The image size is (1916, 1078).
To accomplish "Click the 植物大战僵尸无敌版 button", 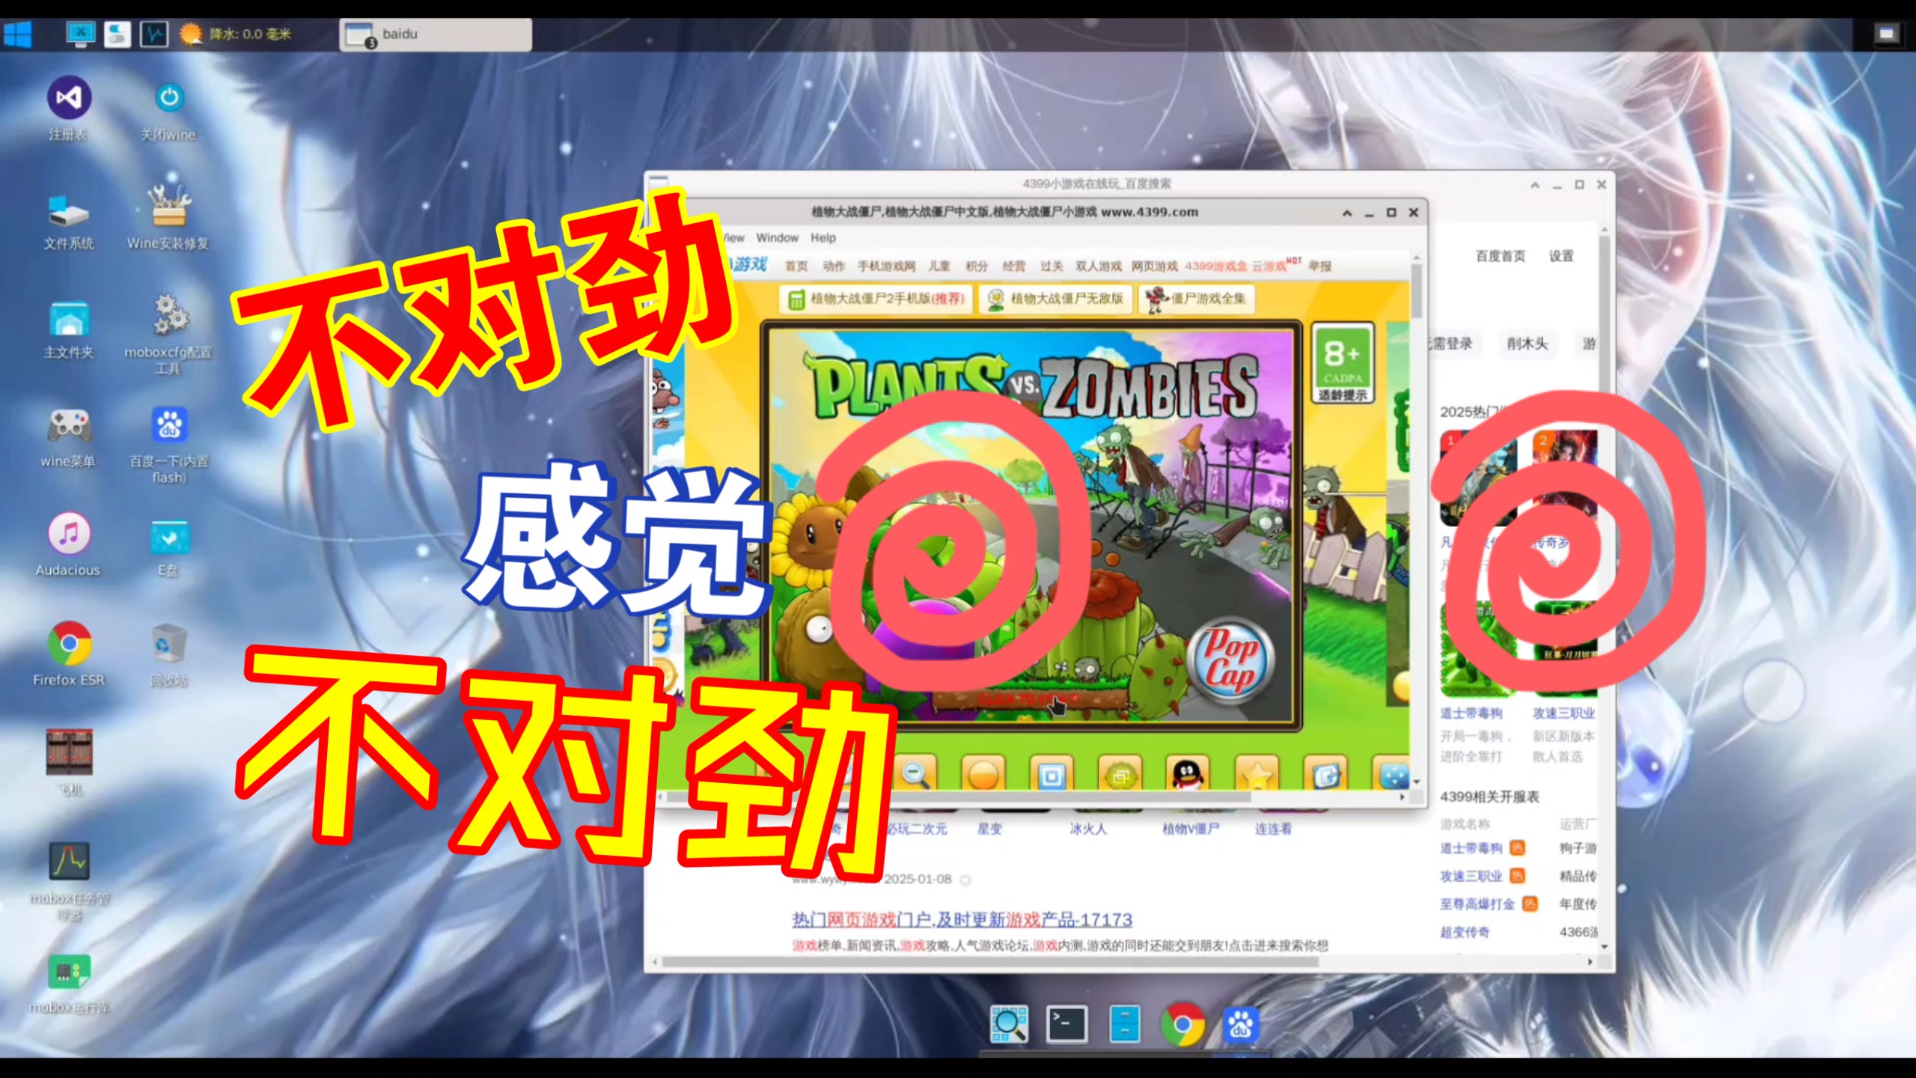I will (1055, 299).
